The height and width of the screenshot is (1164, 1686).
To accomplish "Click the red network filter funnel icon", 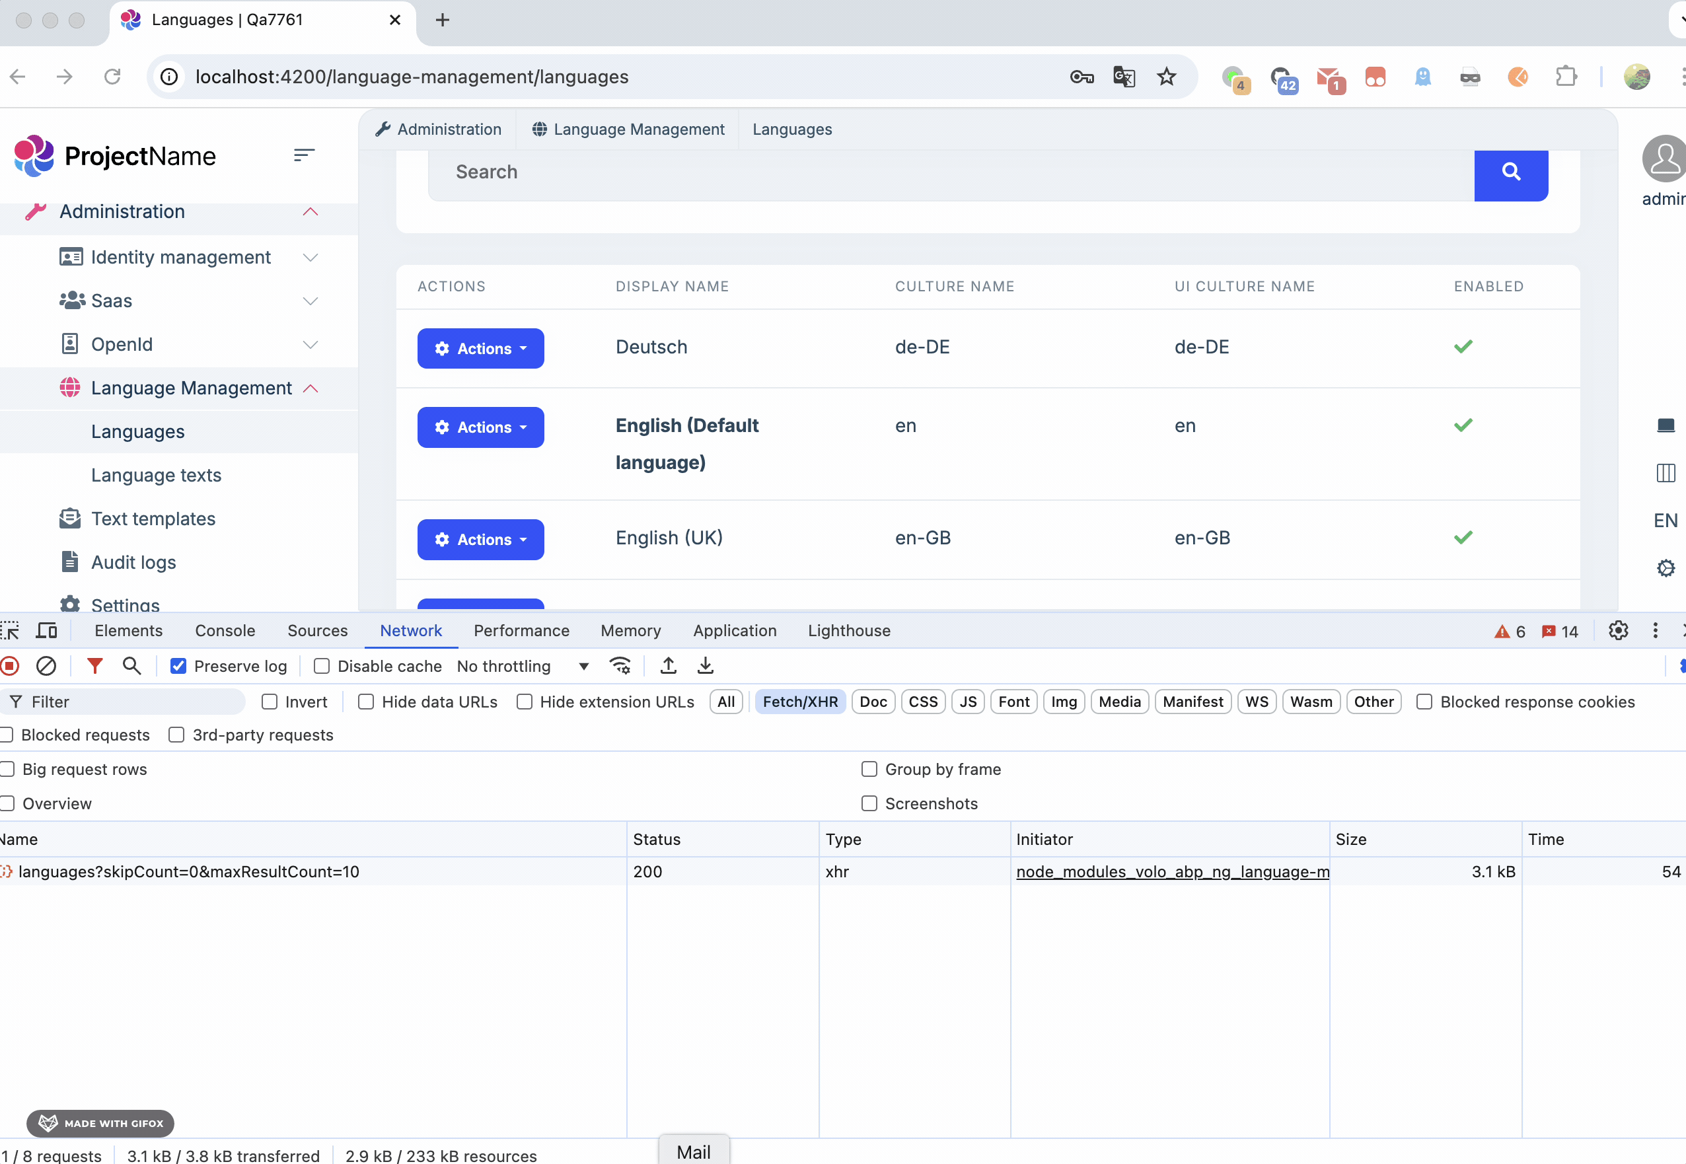I will click(94, 666).
